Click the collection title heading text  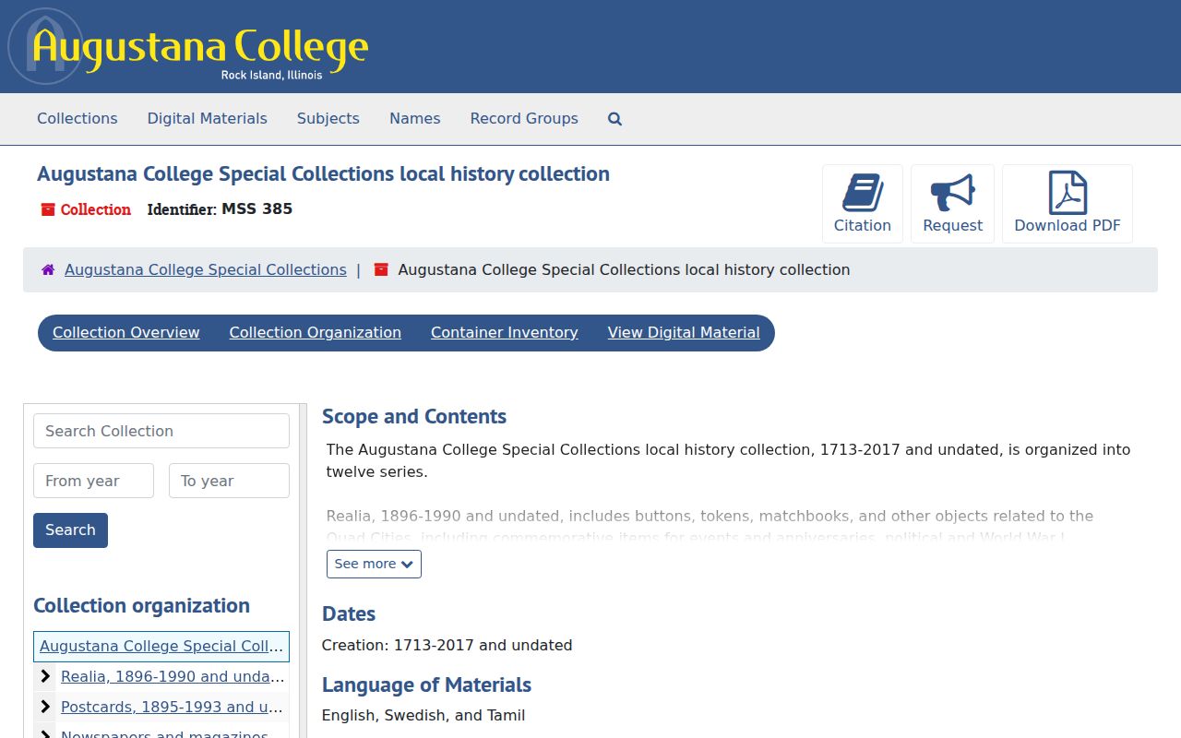coord(323,174)
